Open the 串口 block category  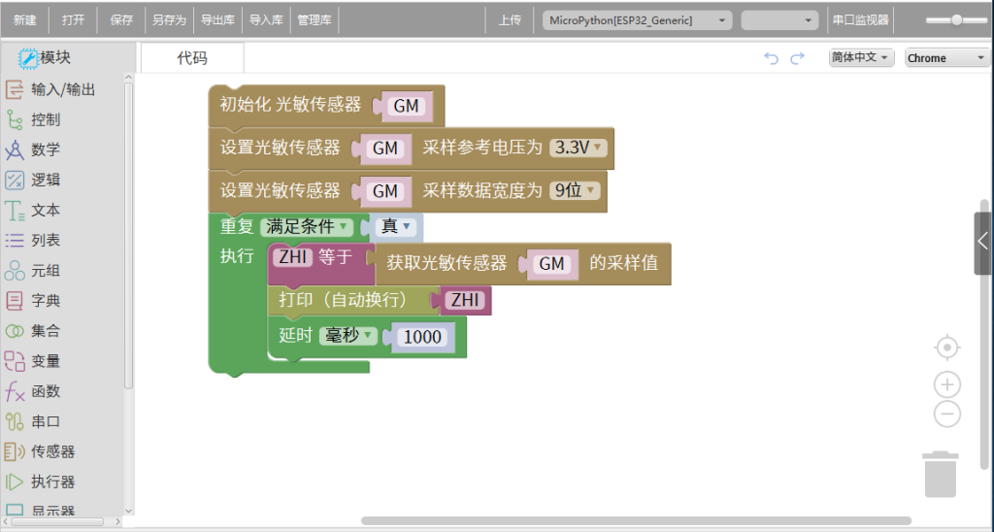coord(46,421)
